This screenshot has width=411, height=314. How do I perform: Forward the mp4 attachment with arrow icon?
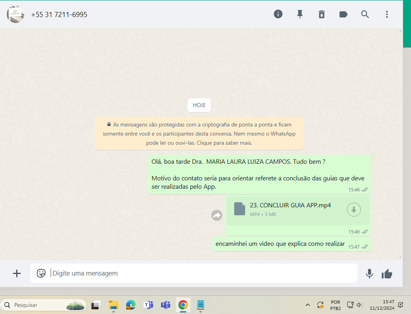point(217,215)
